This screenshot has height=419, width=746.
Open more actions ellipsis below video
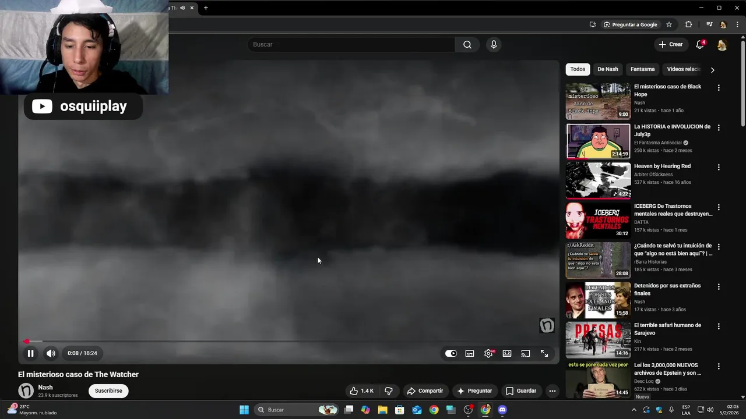pyautogui.click(x=553, y=391)
